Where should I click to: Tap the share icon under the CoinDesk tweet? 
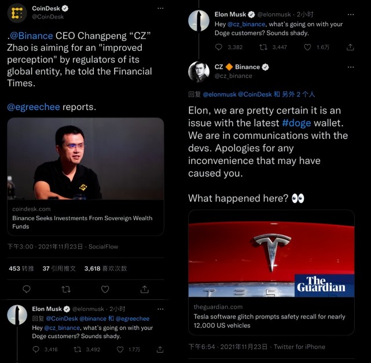click(144, 288)
